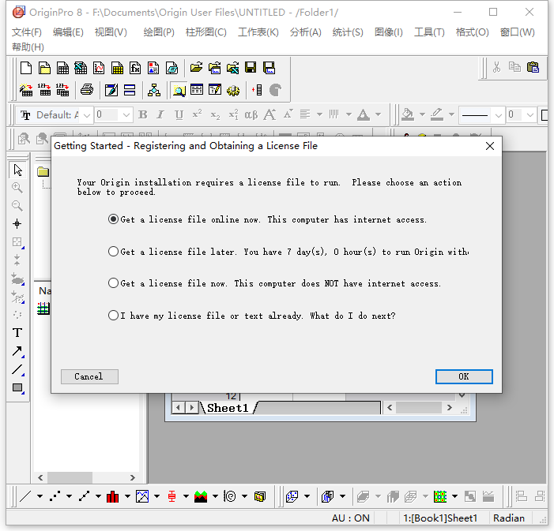
Task: Click the fill color bucket swatch
Action: tap(408, 114)
